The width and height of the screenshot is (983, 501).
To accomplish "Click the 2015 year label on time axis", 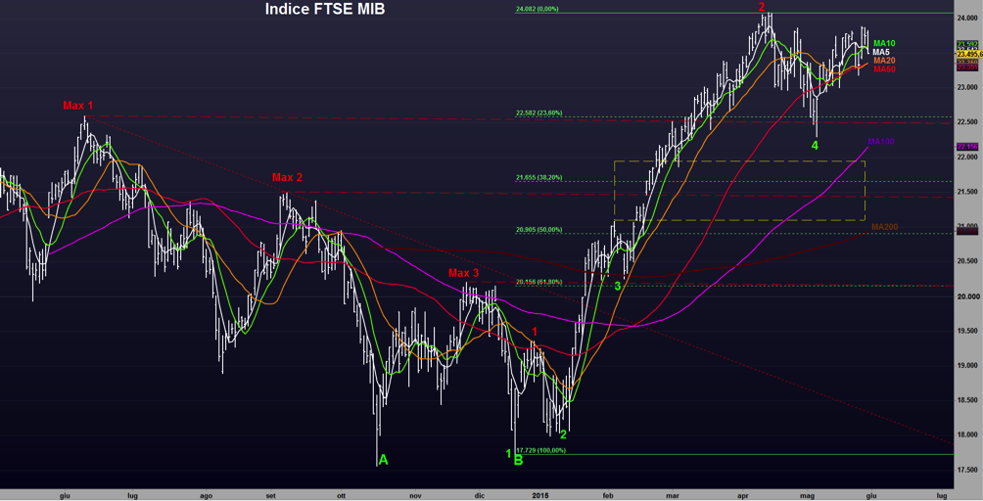I will coord(540,495).
